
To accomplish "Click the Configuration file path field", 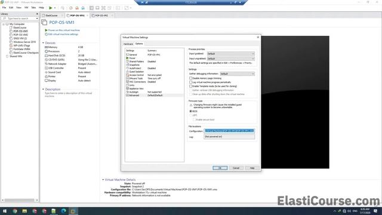I will pos(229,131).
